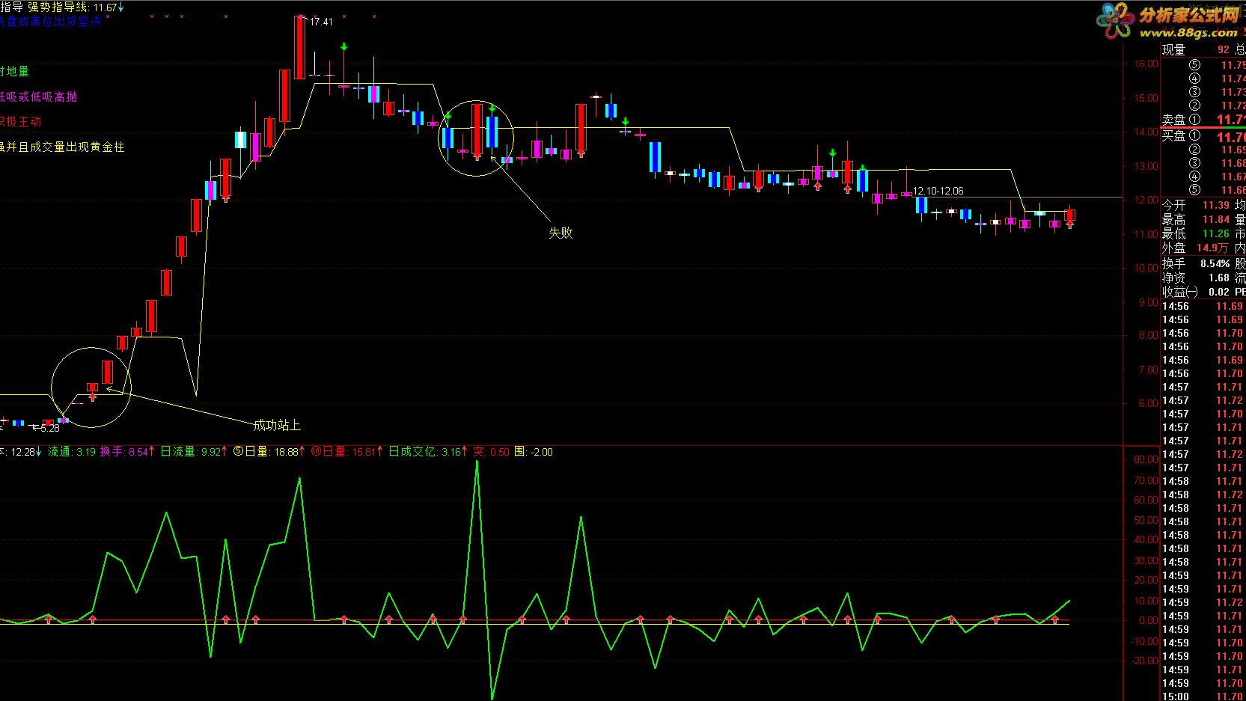The image size is (1246, 701).
Task: Click the 14.00 price axis label
Action: point(1146,132)
